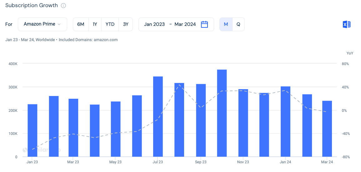This screenshot has width=361, height=172.
Task: Click the info icon beside Subscription Growth
Action: pyautogui.click(x=63, y=6)
